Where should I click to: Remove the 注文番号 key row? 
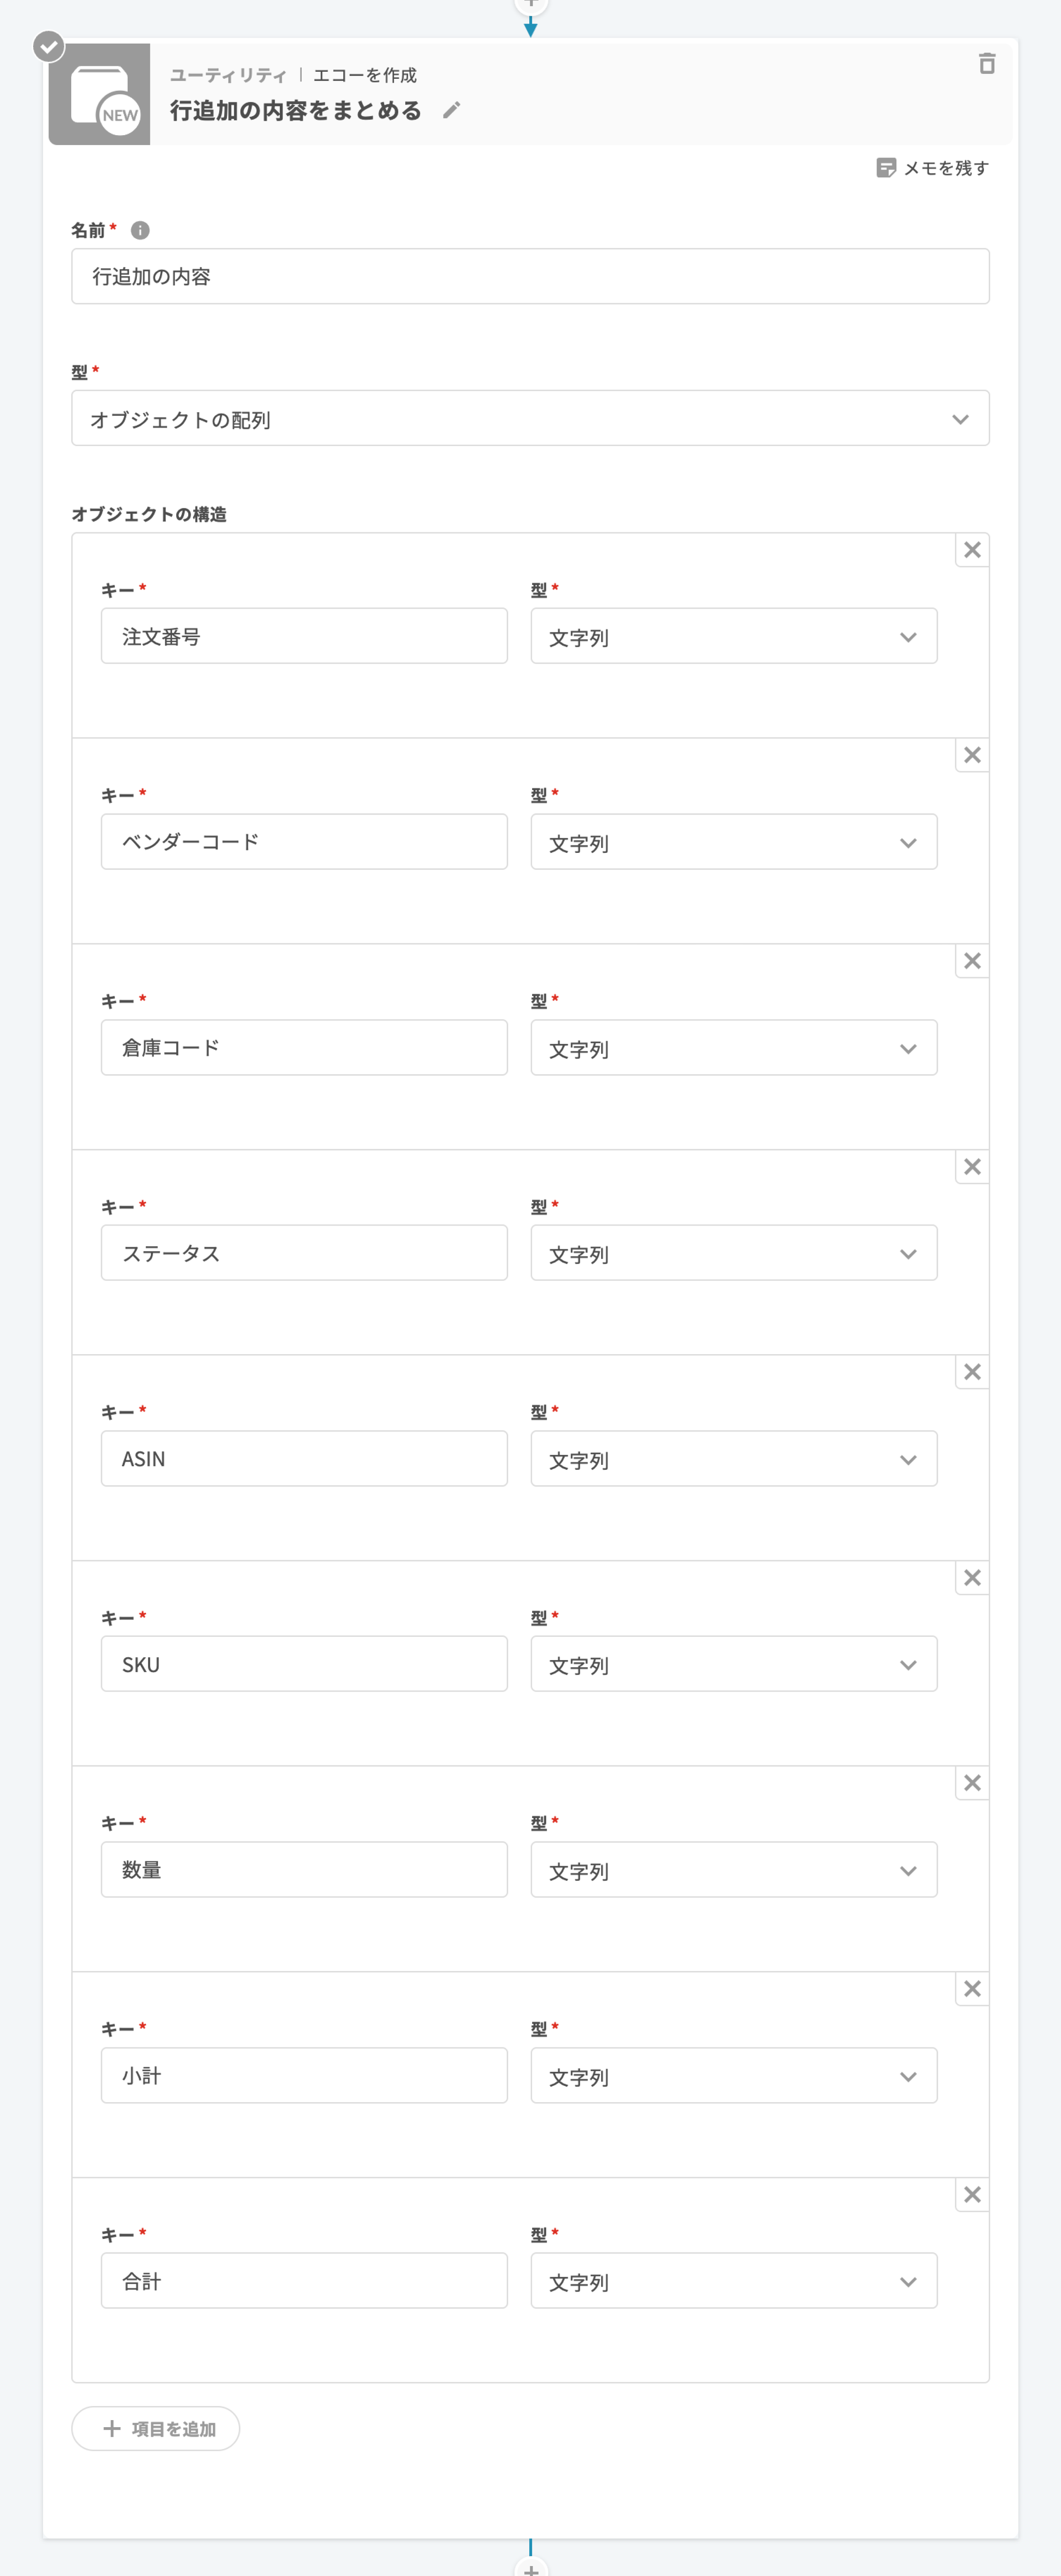point(972,550)
